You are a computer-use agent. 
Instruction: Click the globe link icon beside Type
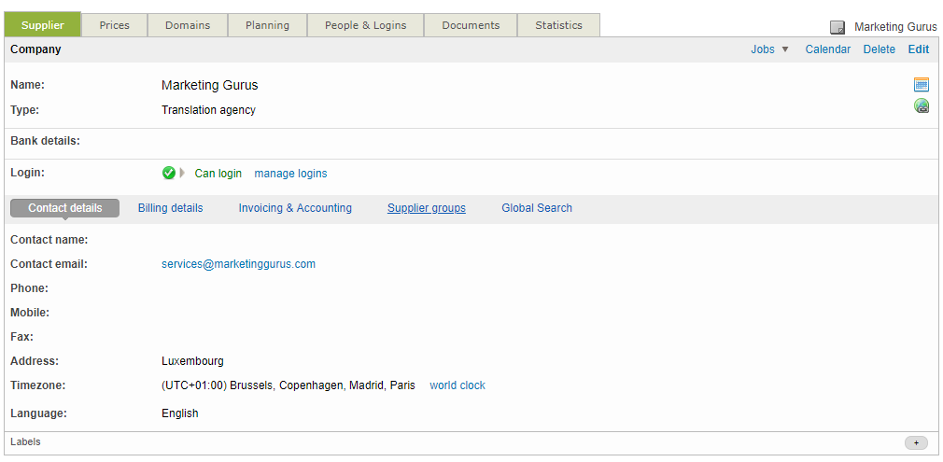coord(922,106)
